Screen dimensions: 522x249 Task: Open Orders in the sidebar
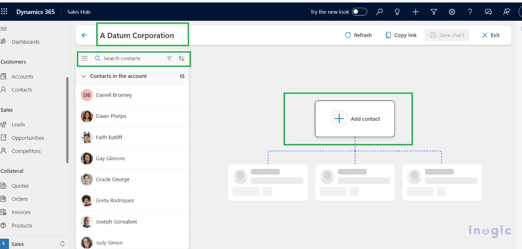click(x=20, y=199)
